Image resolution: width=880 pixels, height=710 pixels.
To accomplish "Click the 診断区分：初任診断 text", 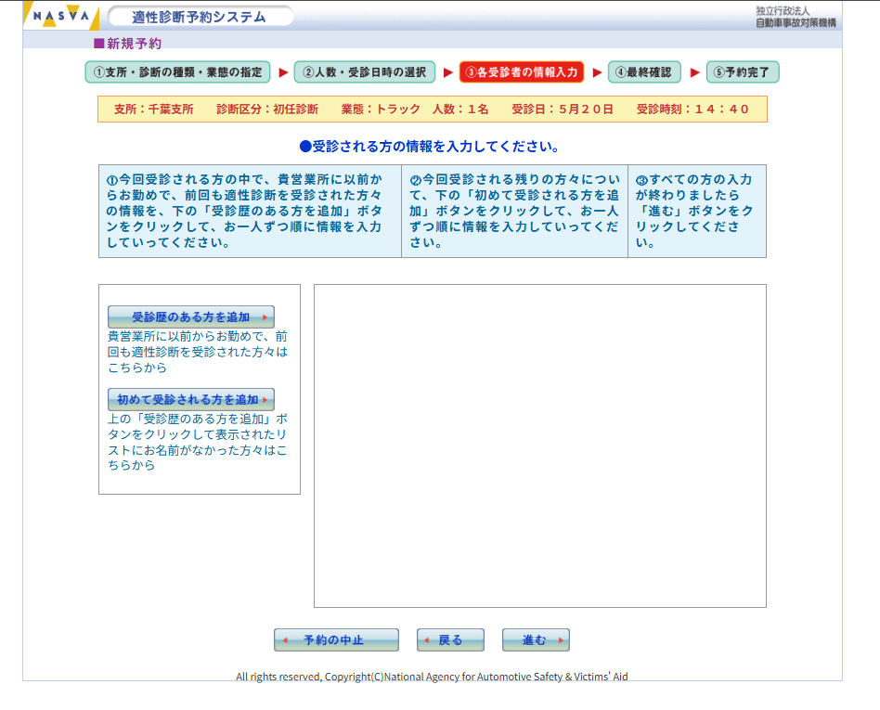I will [x=267, y=109].
